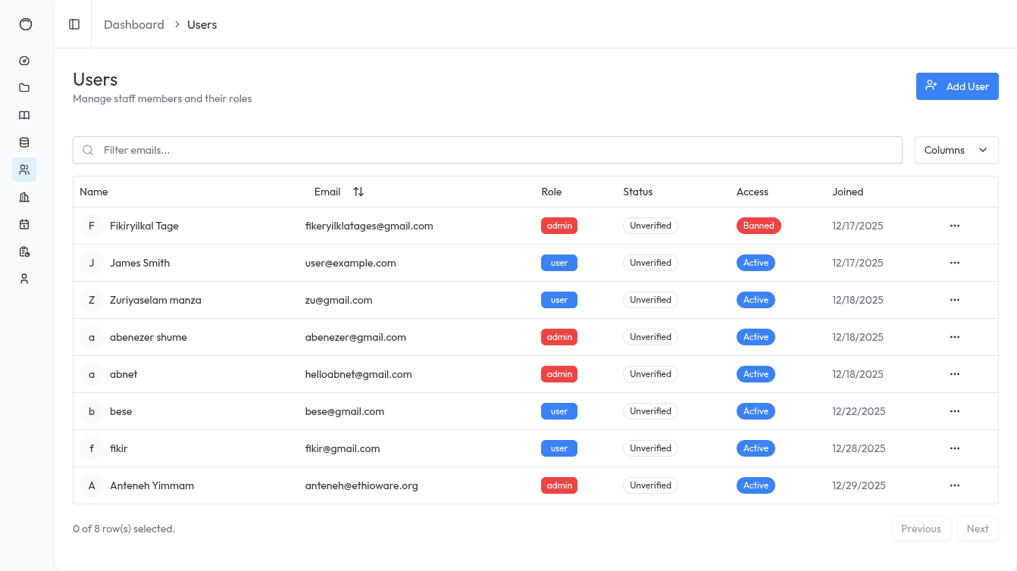
Task: Select the profile person icon in sidebar
Action: point(23,278)
